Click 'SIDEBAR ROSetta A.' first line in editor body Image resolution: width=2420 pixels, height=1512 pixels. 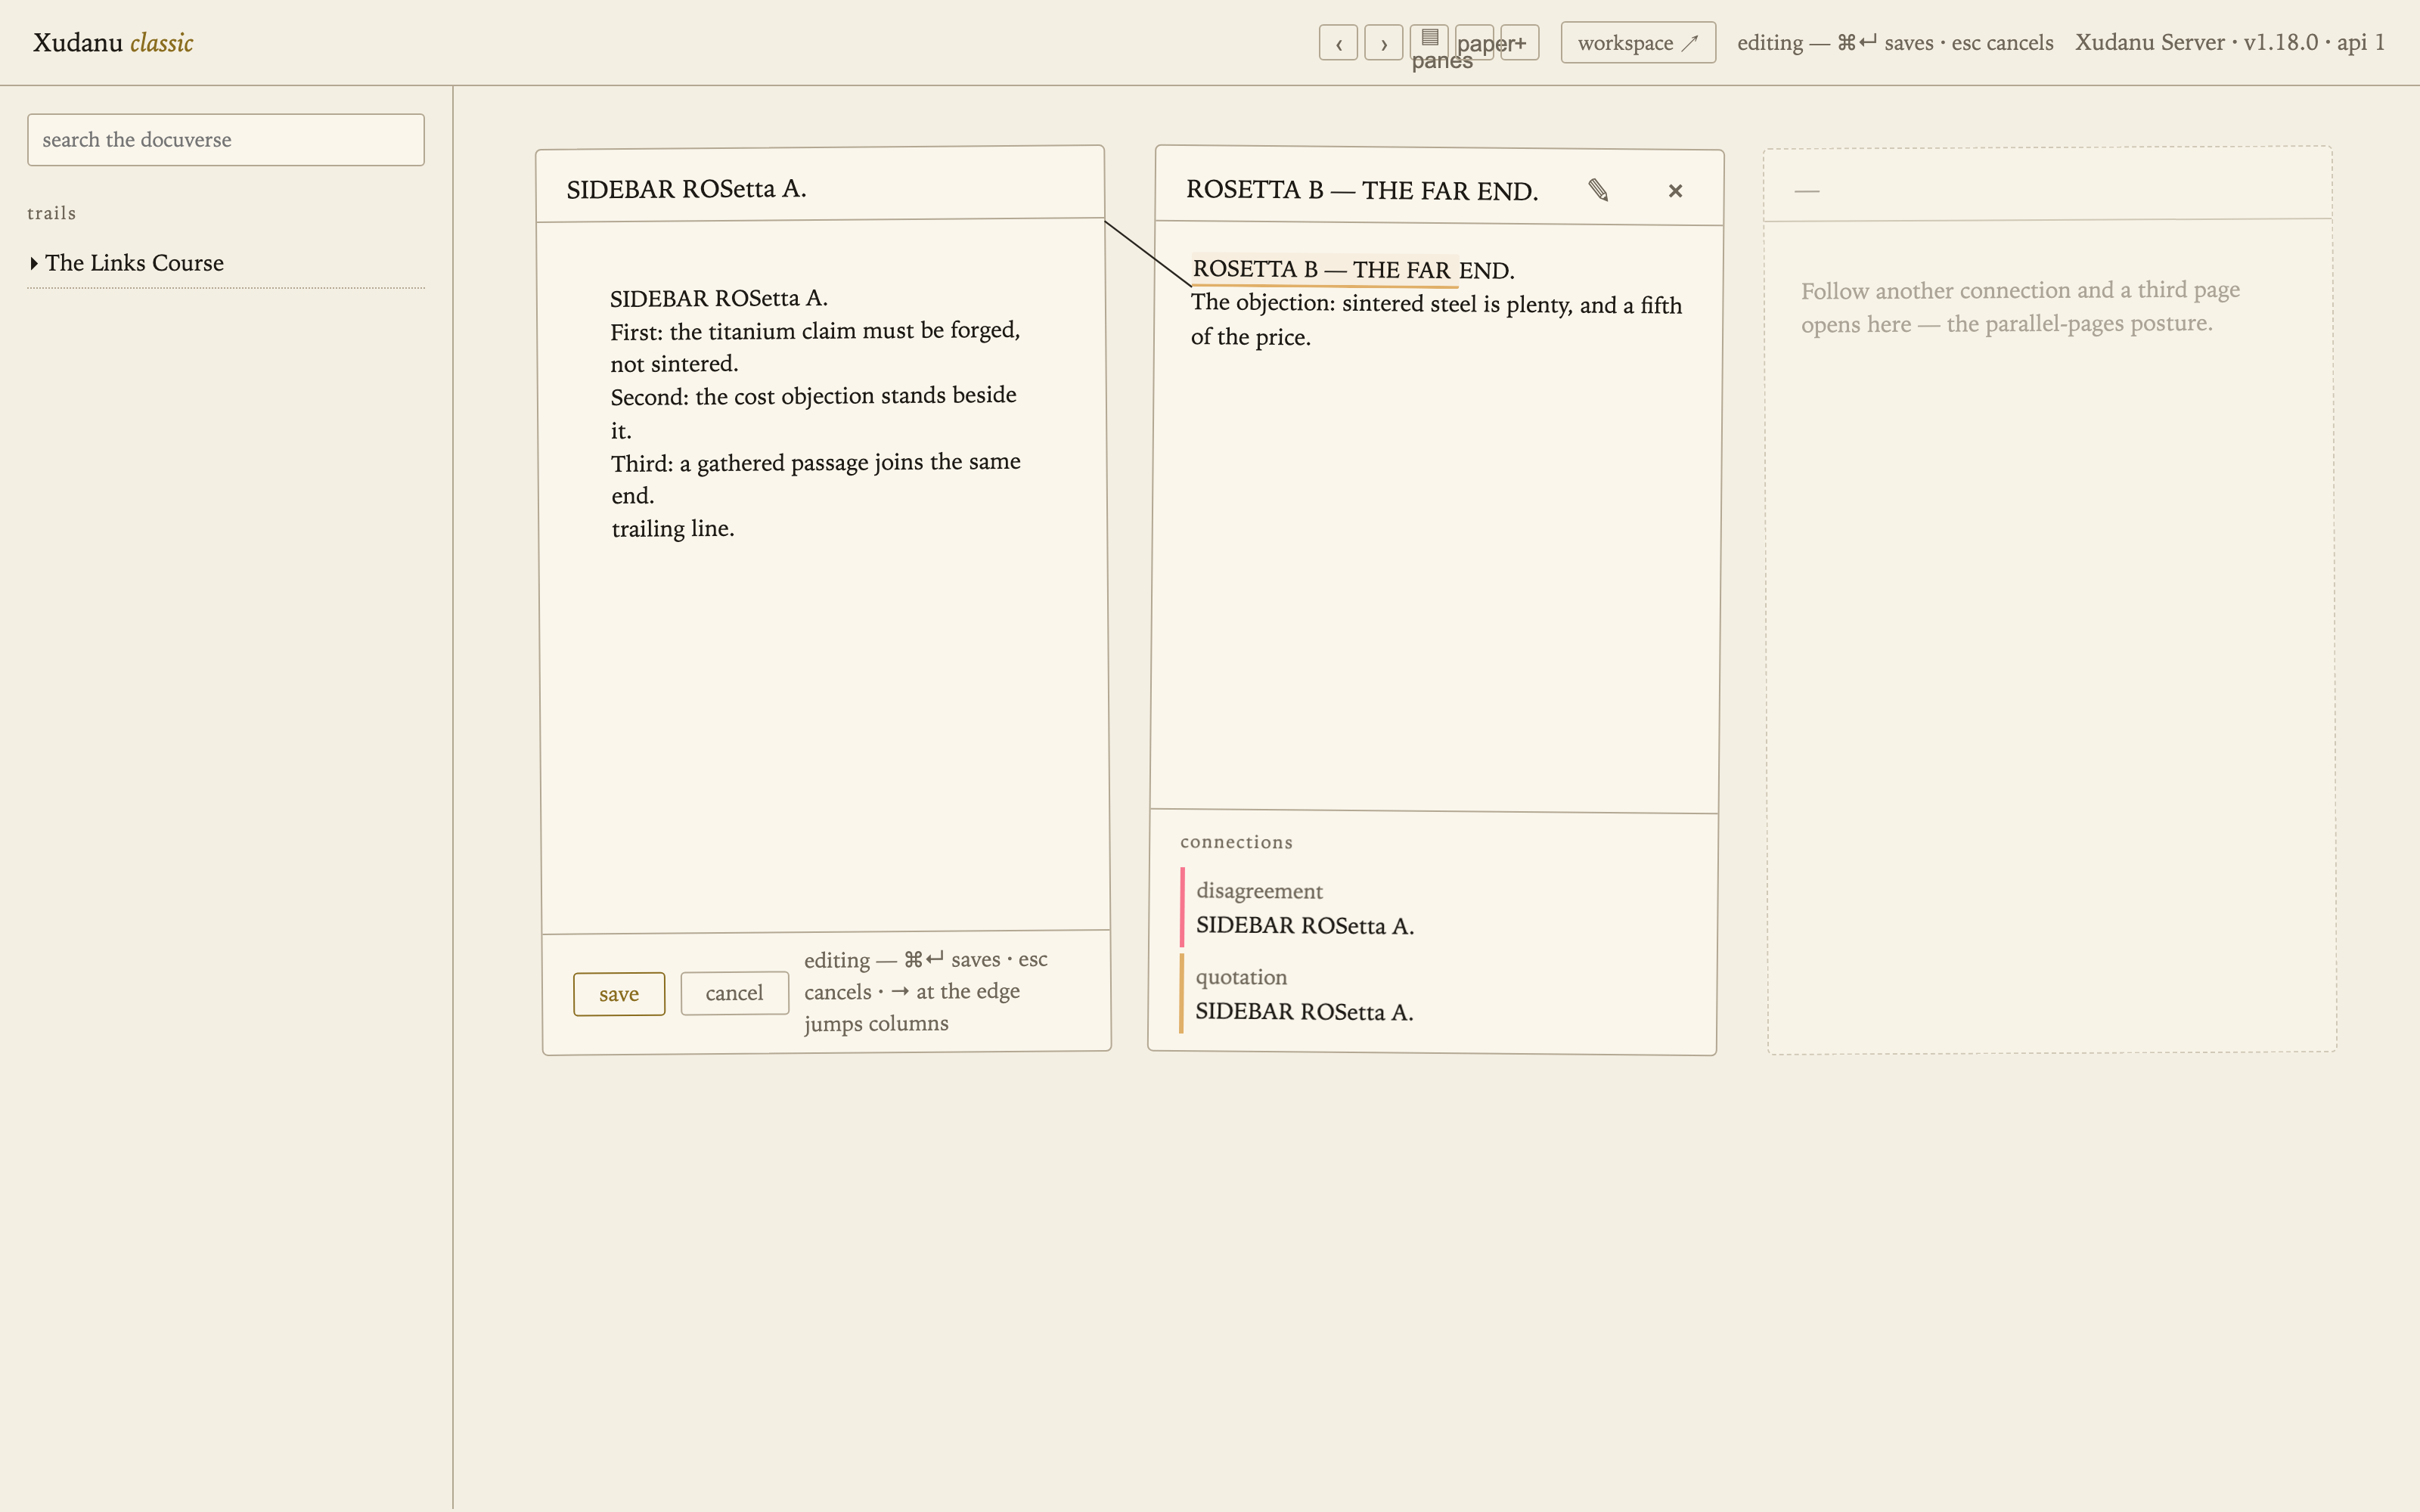[x=719, y=298]
